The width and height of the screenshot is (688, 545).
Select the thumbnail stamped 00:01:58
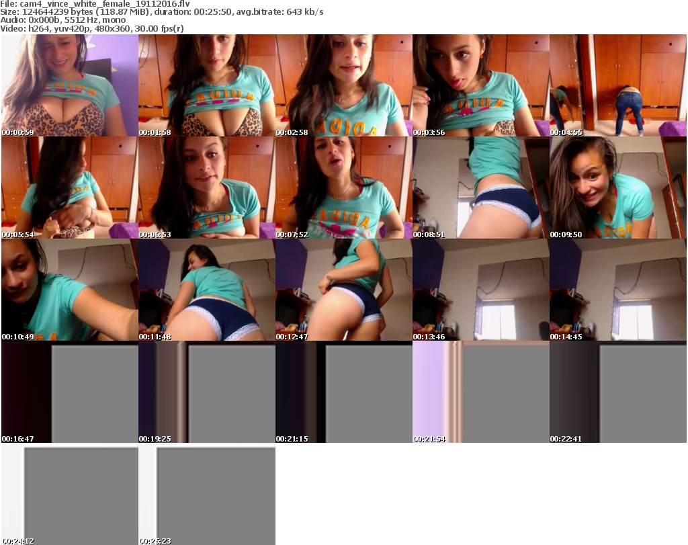207,85
